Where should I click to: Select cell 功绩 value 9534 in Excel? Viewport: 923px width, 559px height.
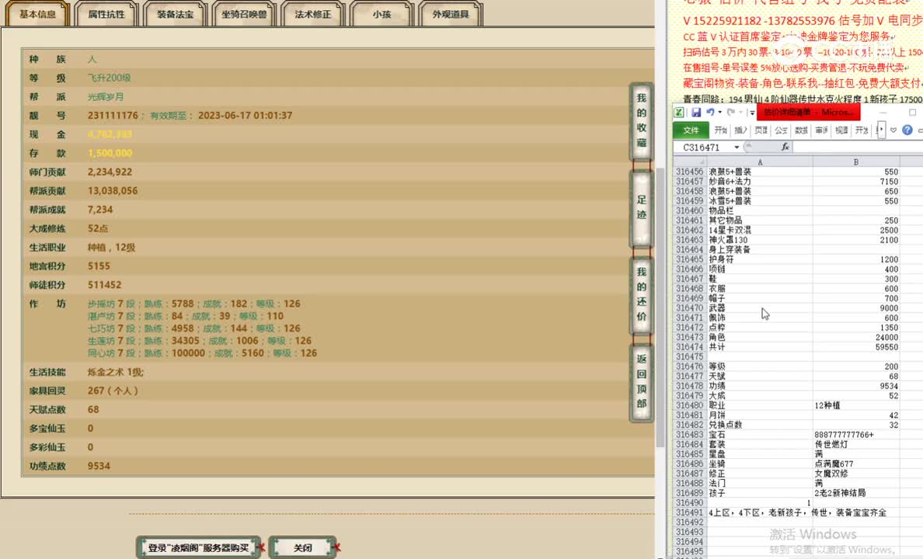coord(856,385)
